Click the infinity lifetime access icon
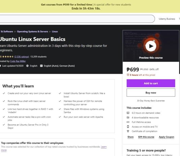The image size is (180, 156). pos(128,122)
